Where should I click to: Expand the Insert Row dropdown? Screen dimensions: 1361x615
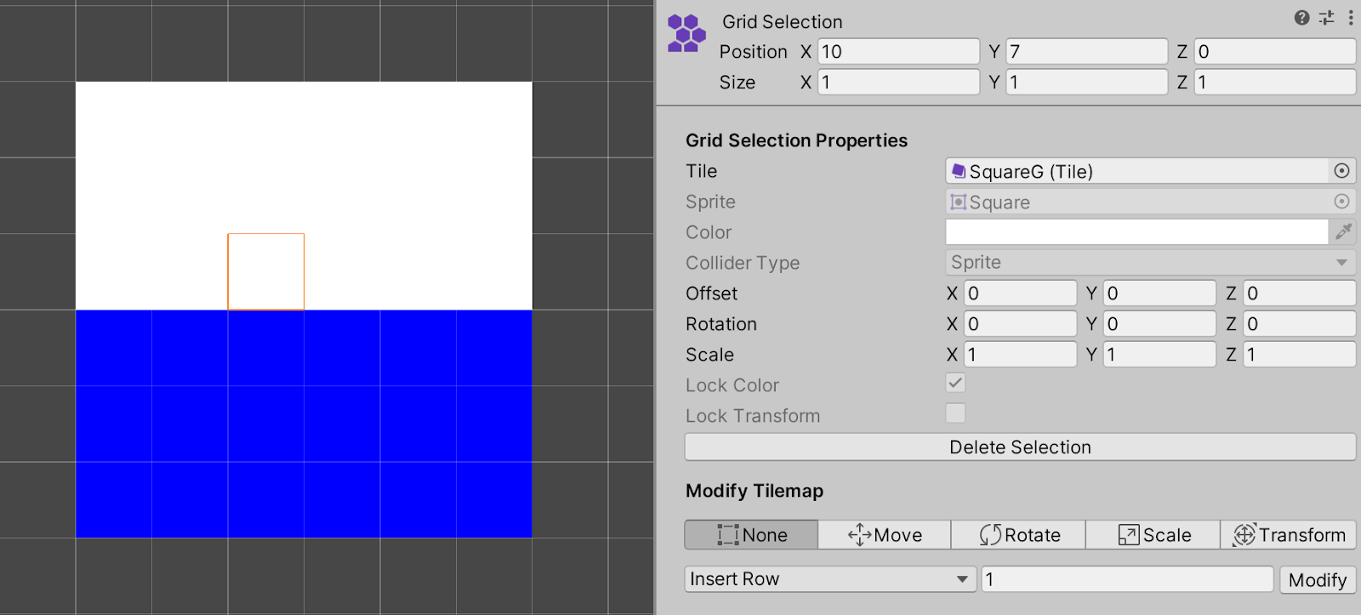(x=829, y=579)
